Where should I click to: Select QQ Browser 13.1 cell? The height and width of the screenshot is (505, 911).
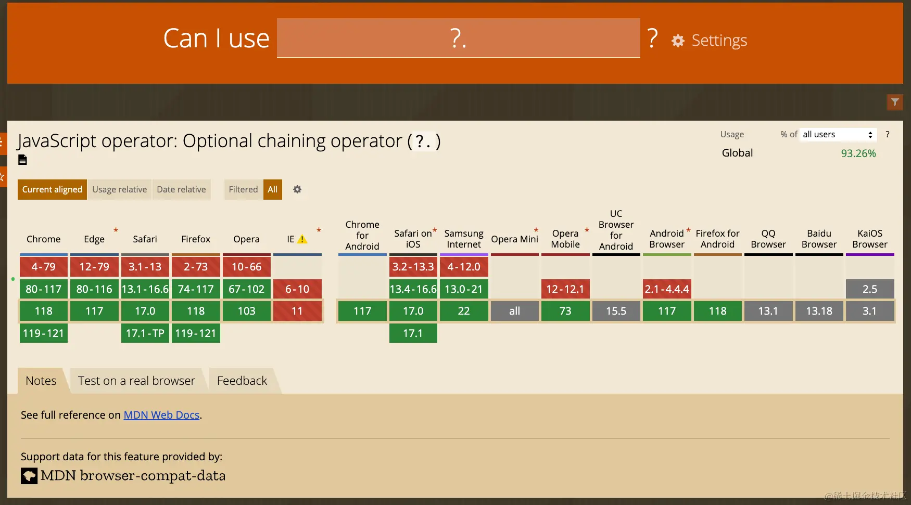[768, 311]
